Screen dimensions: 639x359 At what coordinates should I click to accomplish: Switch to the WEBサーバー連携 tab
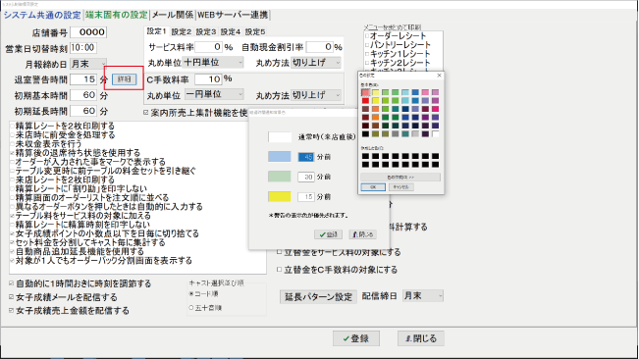click(x=233, y=15)
